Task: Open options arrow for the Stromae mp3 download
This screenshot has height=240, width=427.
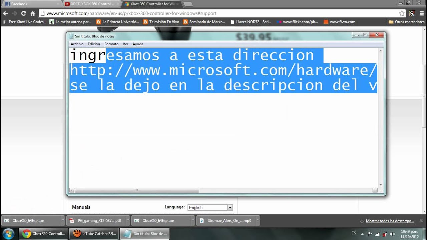Action: 258,220
